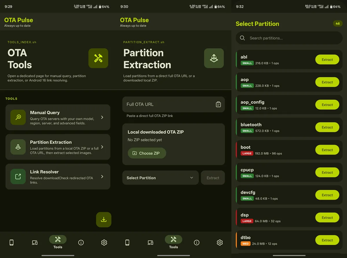Tap the PARTITION_EXTRACT.sh label

coord(144,42)
